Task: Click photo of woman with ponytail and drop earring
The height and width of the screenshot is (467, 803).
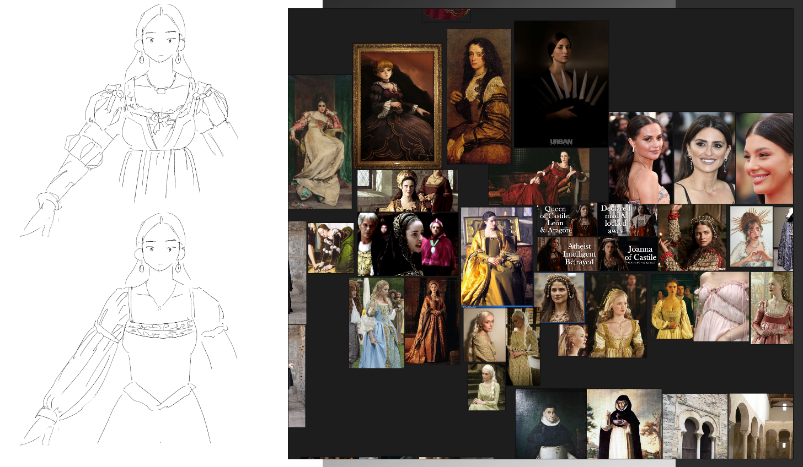Action: click(641, 158)
